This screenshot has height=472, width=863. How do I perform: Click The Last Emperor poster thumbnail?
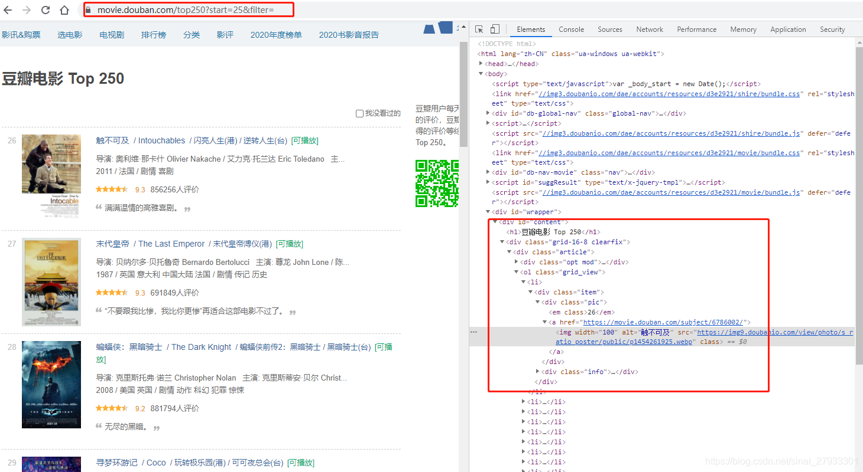click(51, 282)
